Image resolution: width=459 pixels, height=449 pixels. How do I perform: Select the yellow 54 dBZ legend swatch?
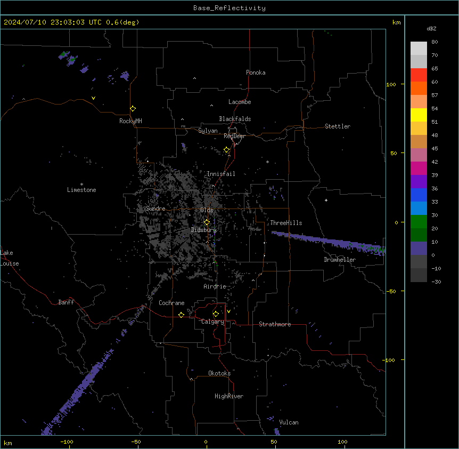tap(419, 115)
